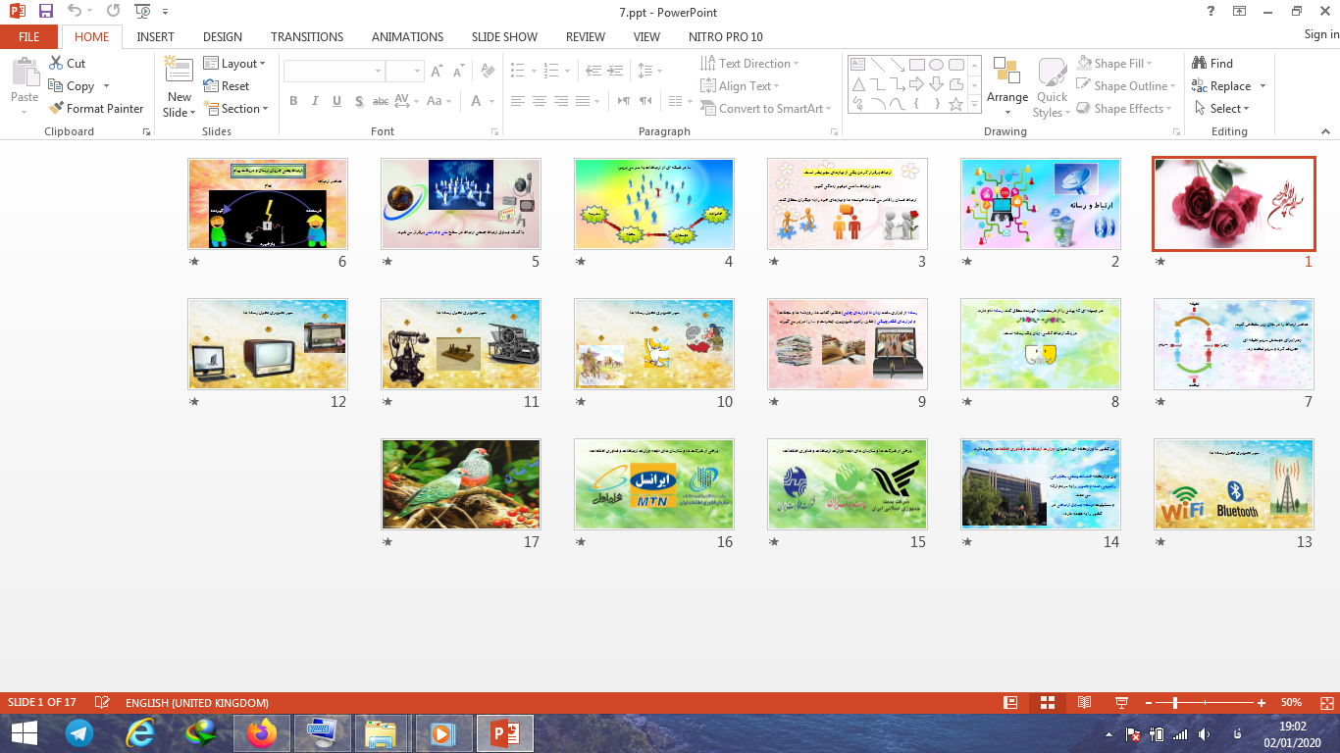Click the New Slide icon
The image size is (1340, 753).
(x=179, y=70)
